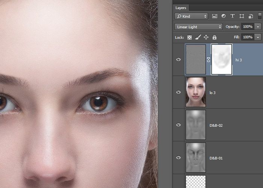Lock position move icon
This screenshot has width=263, height=188.
point(206,37)
